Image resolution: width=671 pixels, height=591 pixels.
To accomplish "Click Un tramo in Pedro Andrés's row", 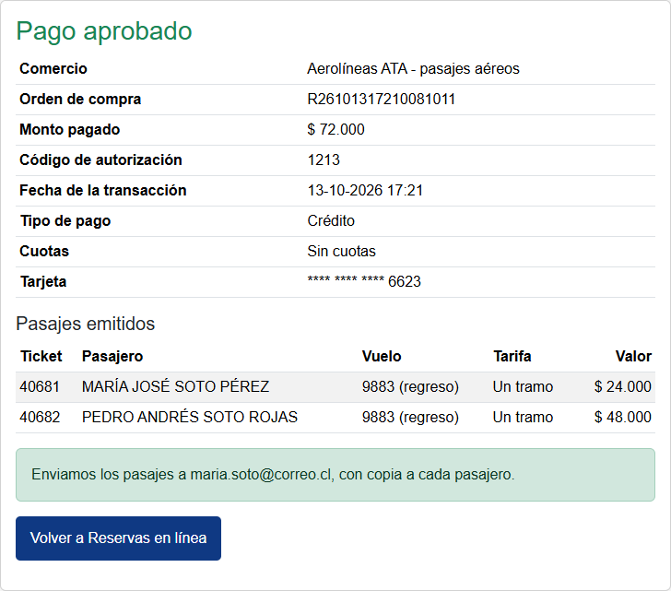I will [x=523, y=417].
